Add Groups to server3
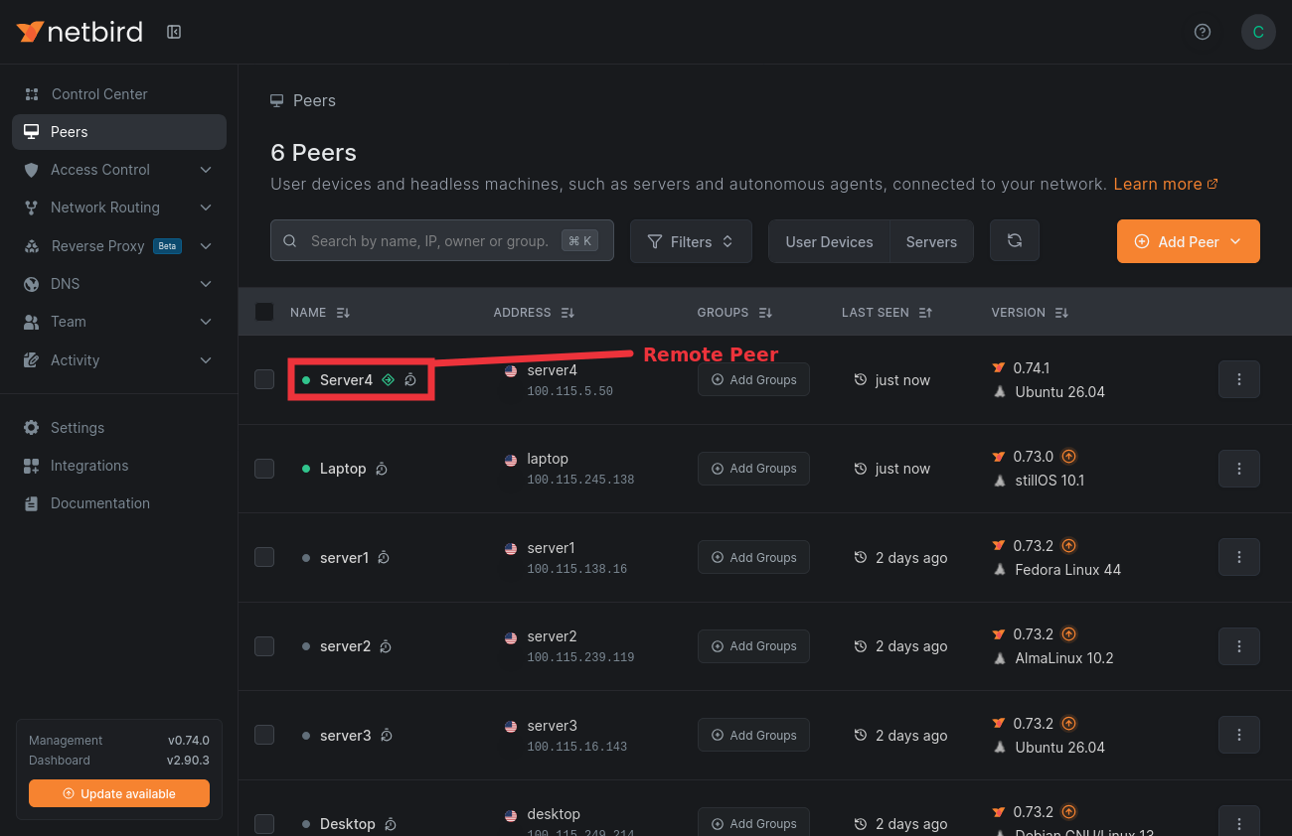 [753, 735]
